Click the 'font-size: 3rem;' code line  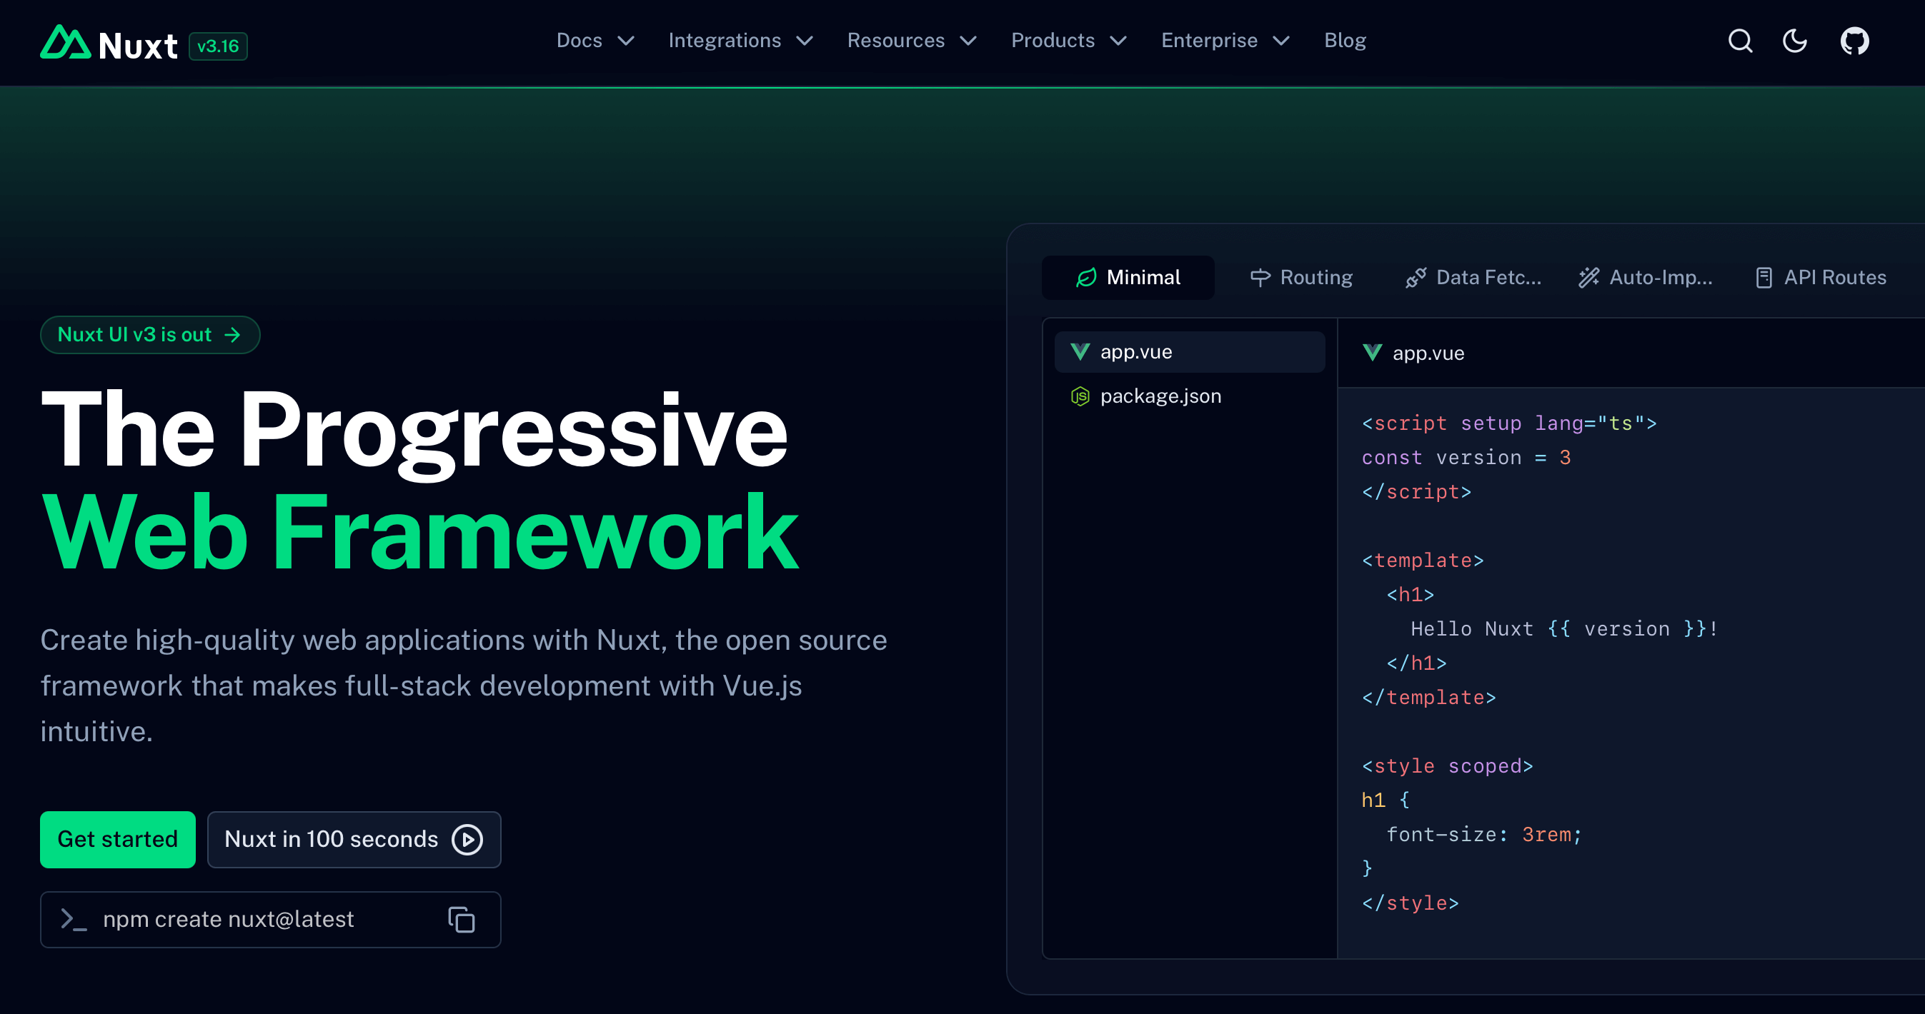[x=1484, y=834]
